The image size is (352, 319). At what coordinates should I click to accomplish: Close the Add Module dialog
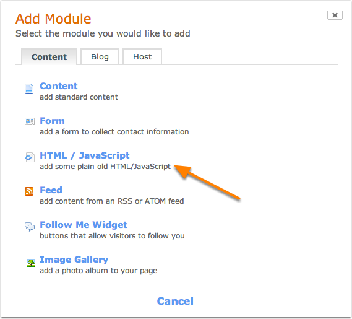(335, 15)
